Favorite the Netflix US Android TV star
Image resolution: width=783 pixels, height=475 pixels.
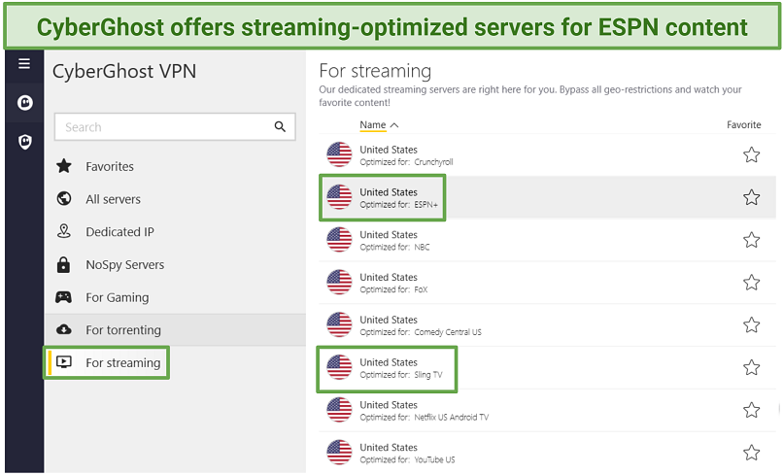click(x=752, y=410)
